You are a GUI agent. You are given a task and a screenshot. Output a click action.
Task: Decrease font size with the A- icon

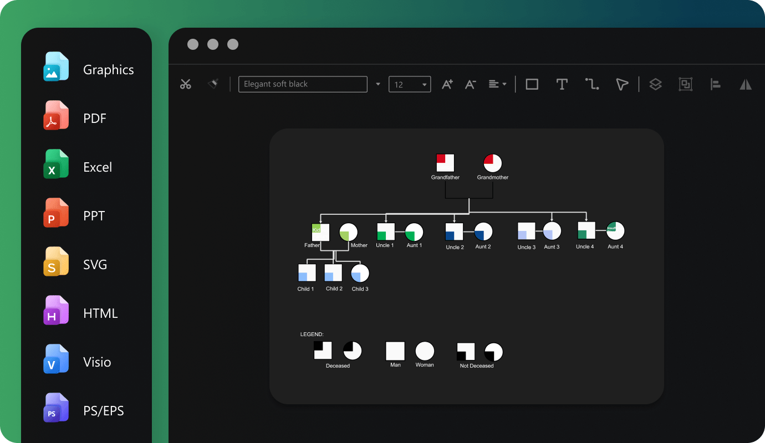click(x=470, y=84)
